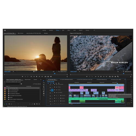
Task: Click New Item icon in Project panel
Action: 37,104
